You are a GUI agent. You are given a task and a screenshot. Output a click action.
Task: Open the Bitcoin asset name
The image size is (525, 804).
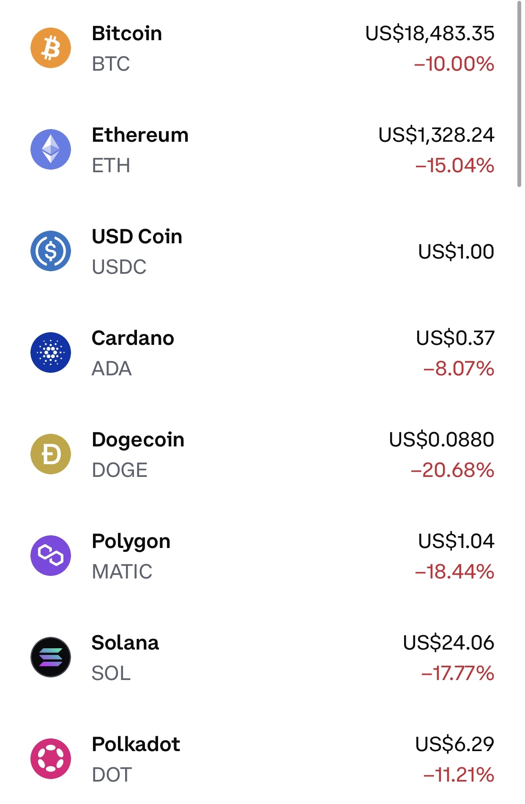coord(127,33)
